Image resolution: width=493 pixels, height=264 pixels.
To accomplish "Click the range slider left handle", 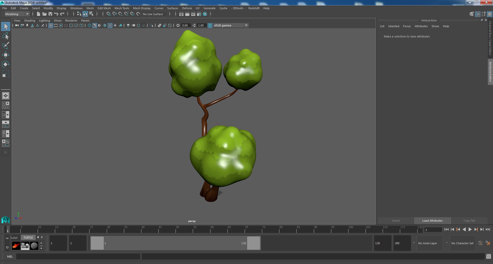I will point(97,243).
